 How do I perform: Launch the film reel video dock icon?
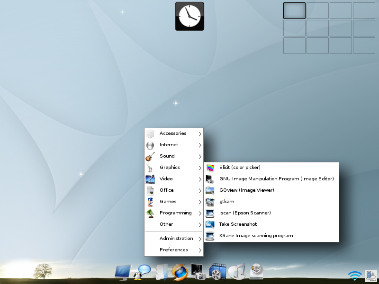[217, 272]
